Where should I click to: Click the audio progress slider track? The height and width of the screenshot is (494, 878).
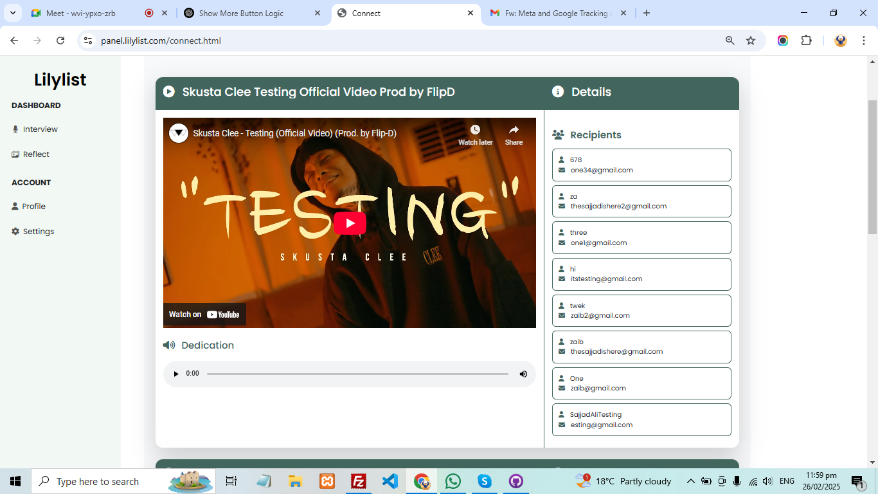(x=357, y=374)
